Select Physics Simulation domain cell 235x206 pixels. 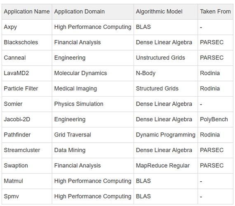pos(79,104)
